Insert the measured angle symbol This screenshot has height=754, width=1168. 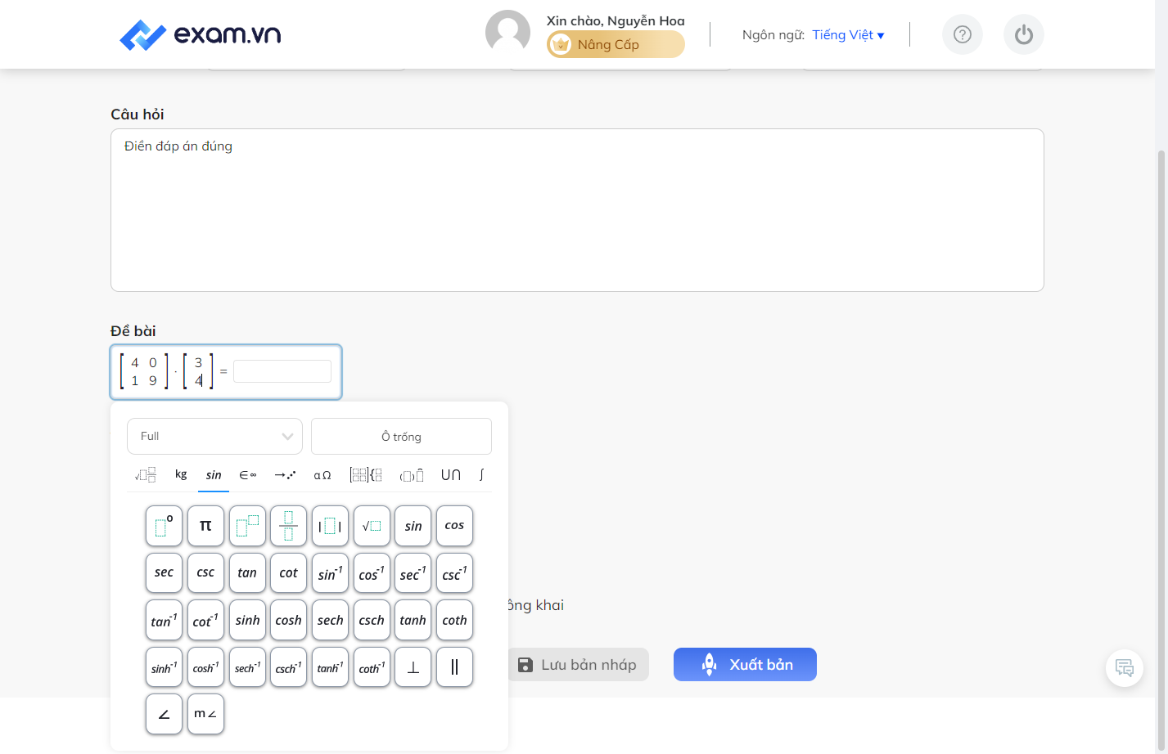(205, 714)
